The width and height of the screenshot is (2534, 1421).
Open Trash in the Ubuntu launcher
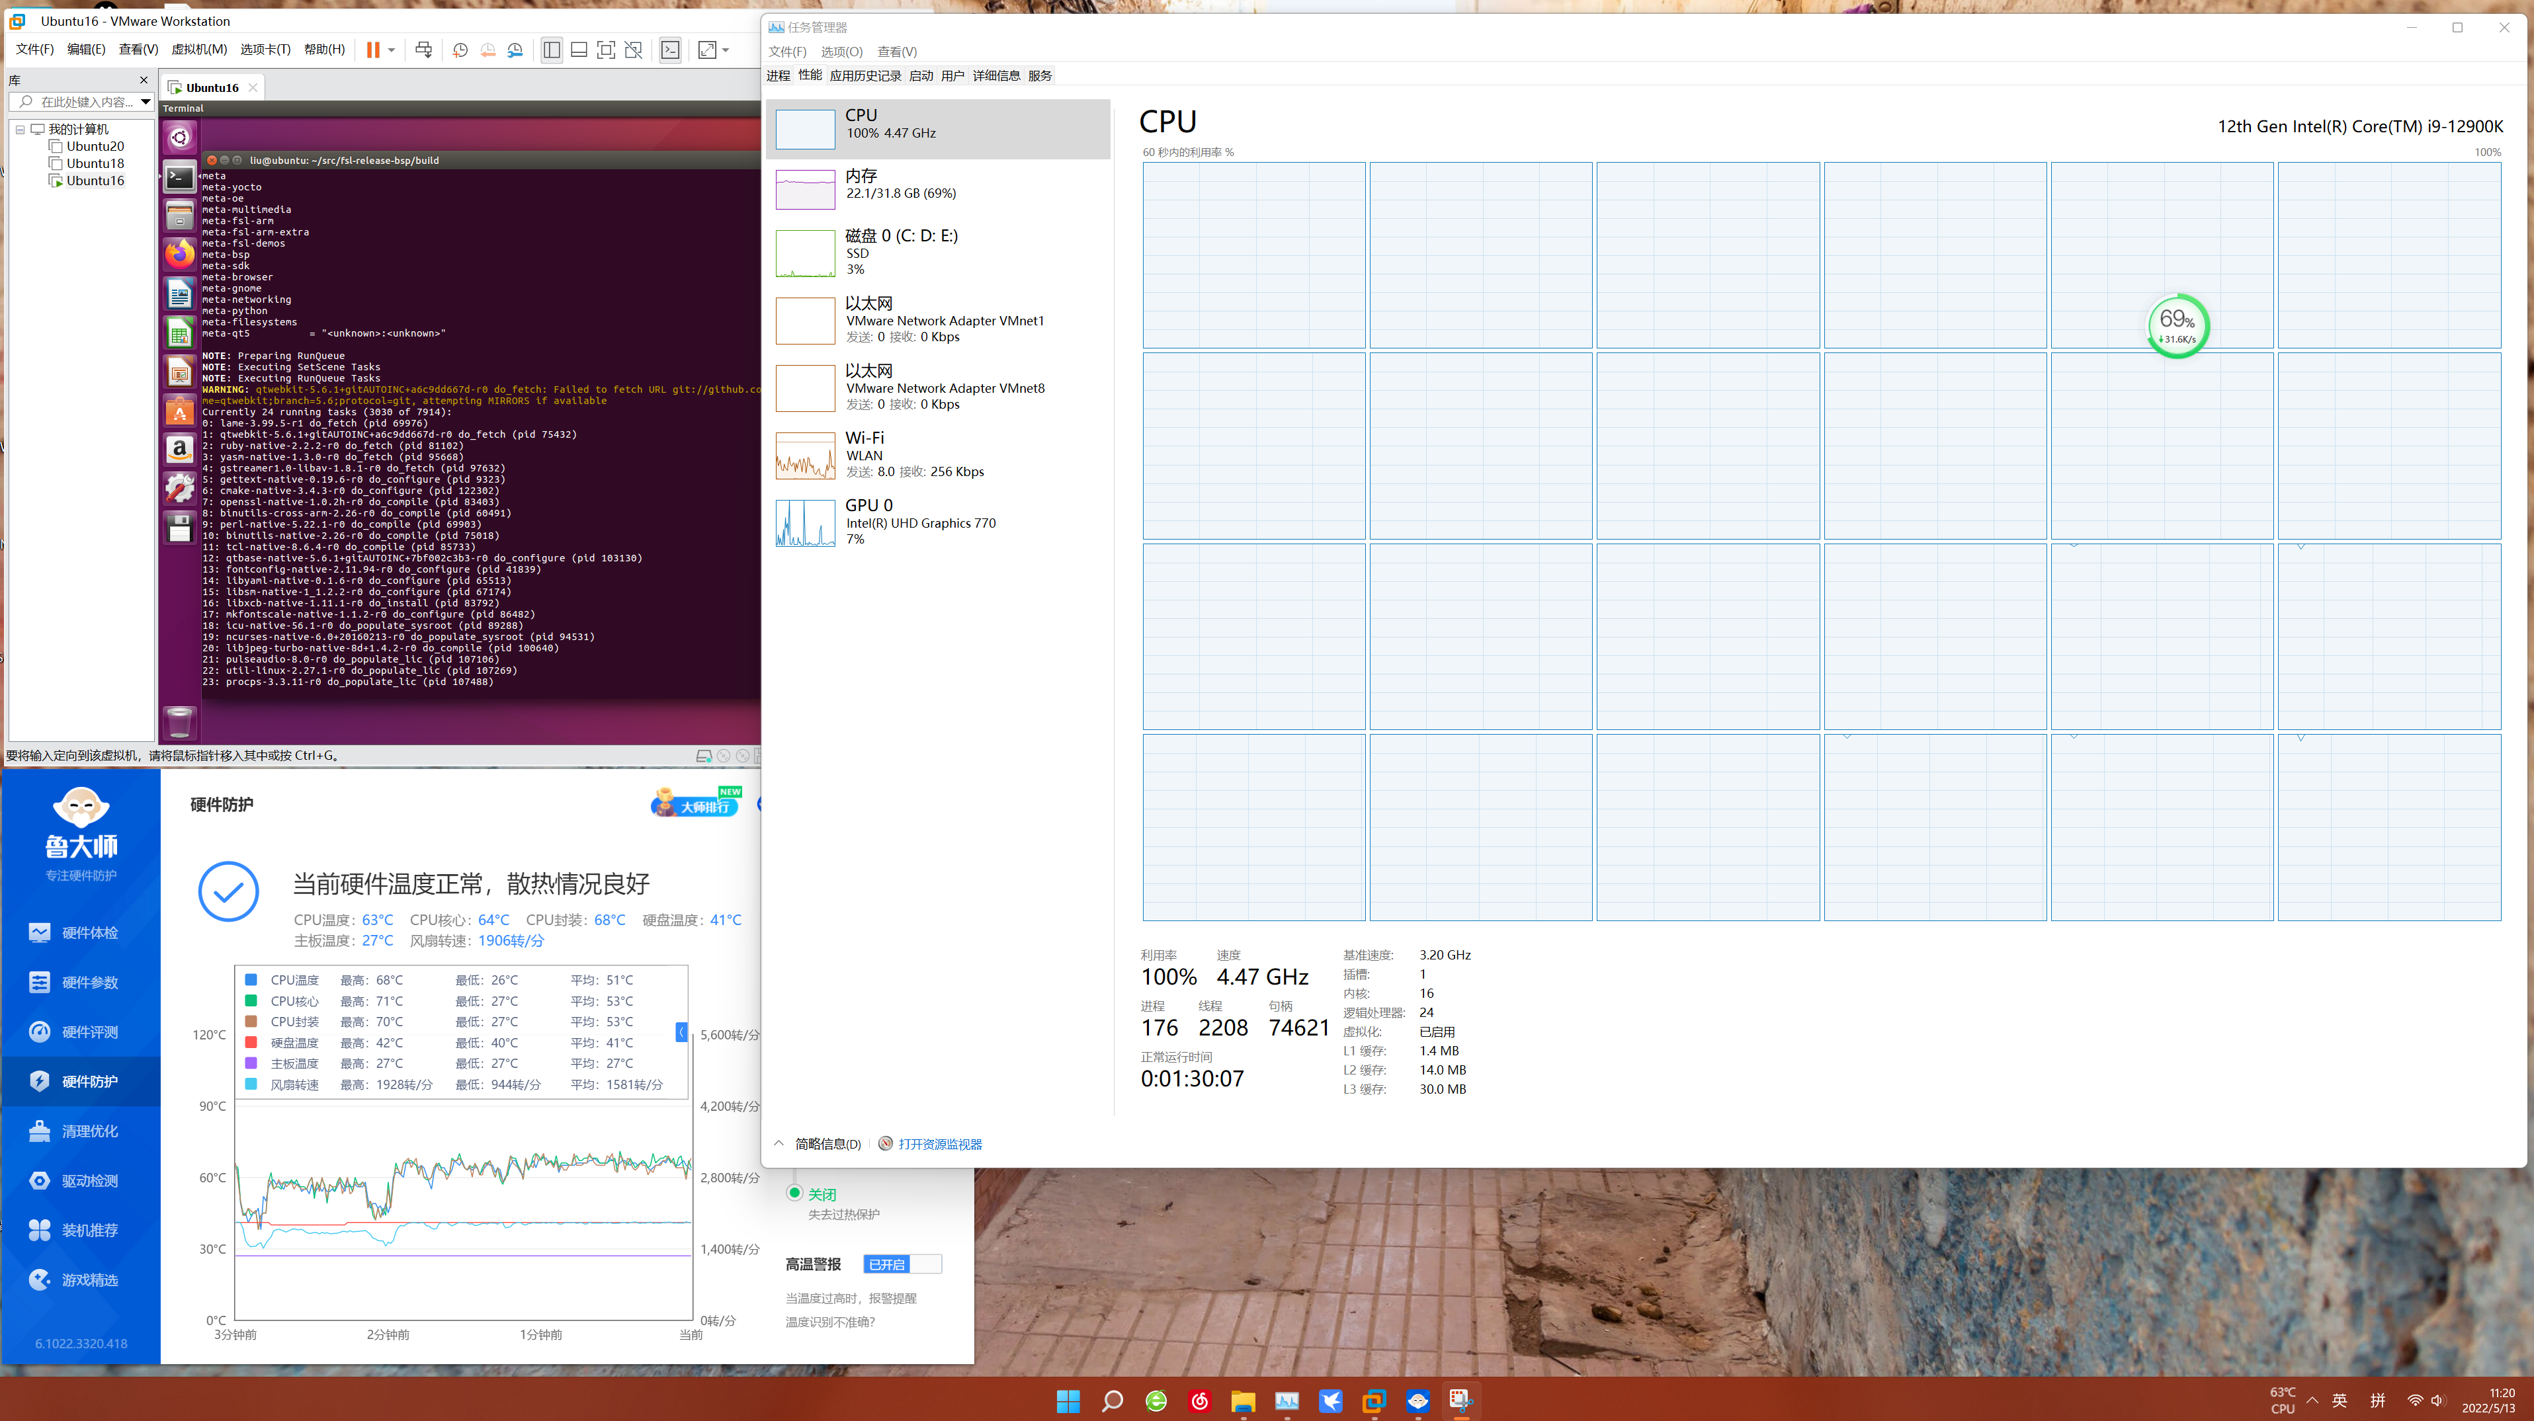(180, 722)
